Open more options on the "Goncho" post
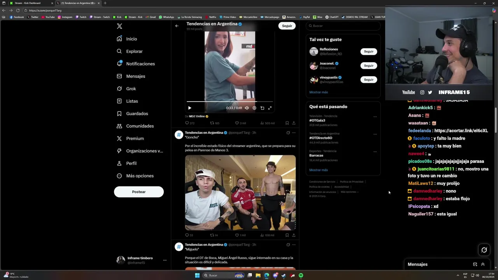Viewport: 498px width, 280px height. coord(294,133)
